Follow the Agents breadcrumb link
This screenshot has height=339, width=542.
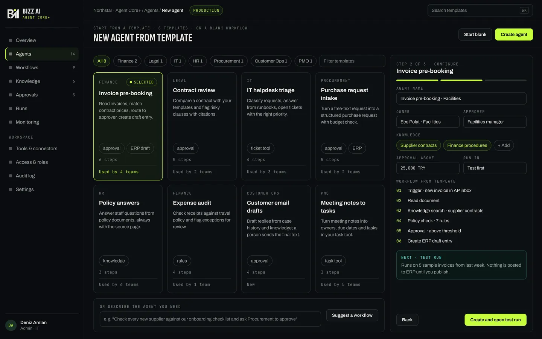click(151, 11)
